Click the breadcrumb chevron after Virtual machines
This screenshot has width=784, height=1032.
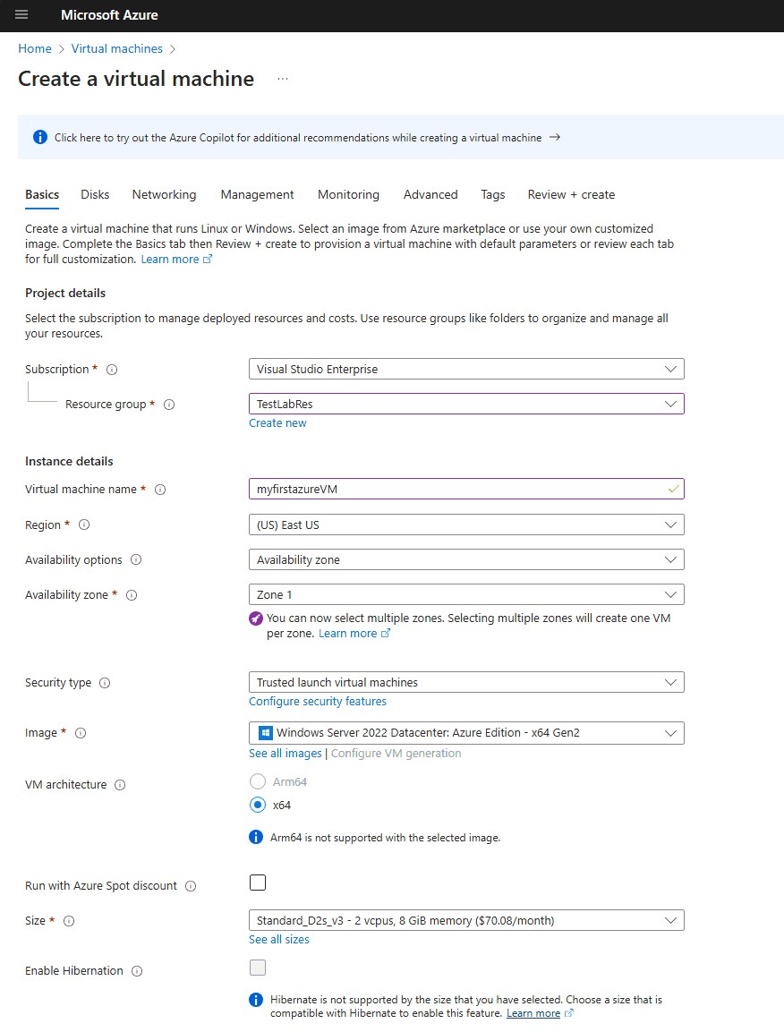tap(173, 49)
